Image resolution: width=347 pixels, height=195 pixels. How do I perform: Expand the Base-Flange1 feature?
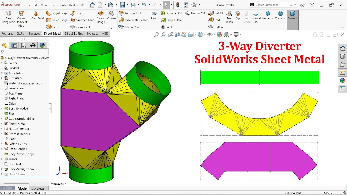[x=2, y=149]
